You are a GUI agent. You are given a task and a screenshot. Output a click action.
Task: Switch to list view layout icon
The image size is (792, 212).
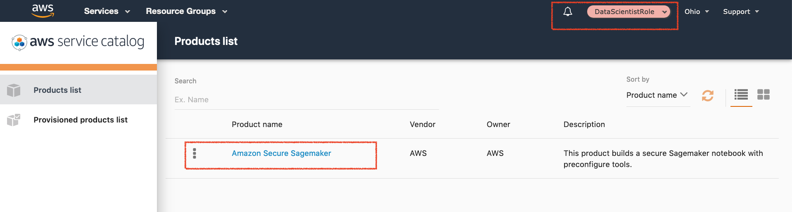click(741, 94)
